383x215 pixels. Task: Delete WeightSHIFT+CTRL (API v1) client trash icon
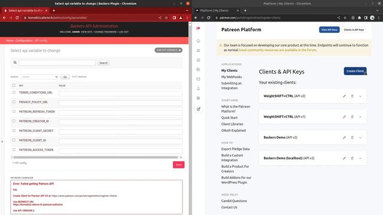click(x=352, y=117)
